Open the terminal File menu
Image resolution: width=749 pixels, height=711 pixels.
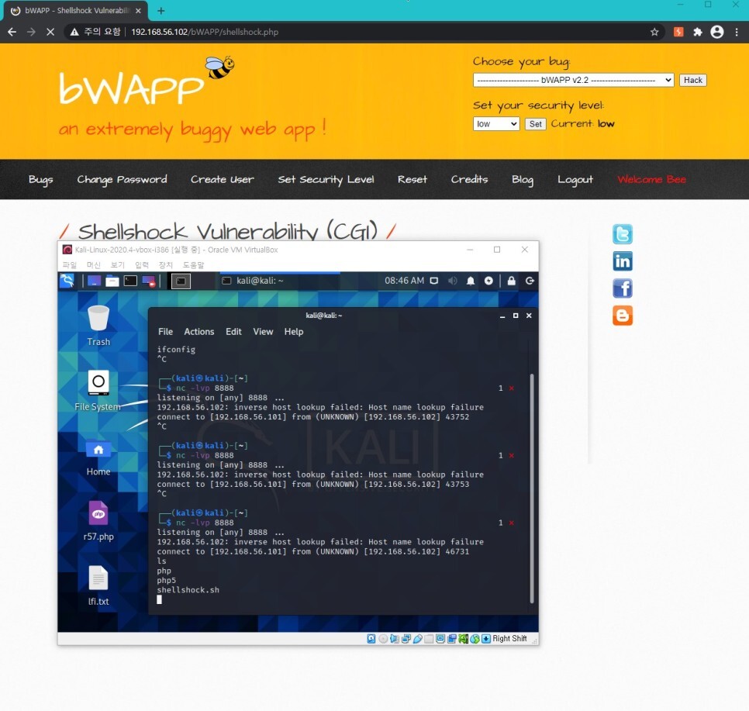(165, 332)
